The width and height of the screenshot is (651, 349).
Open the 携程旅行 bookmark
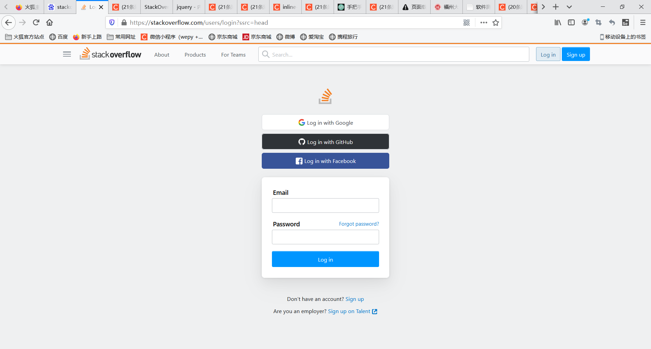point(343,37)
